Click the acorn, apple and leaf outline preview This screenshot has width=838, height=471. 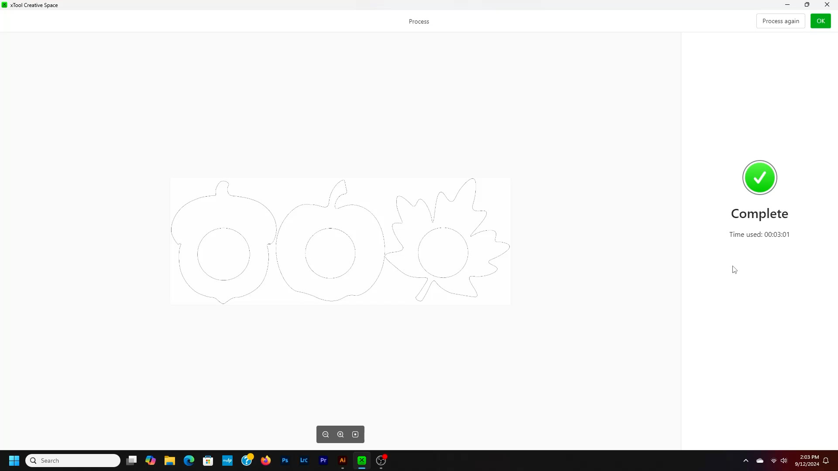coord(340,241)
